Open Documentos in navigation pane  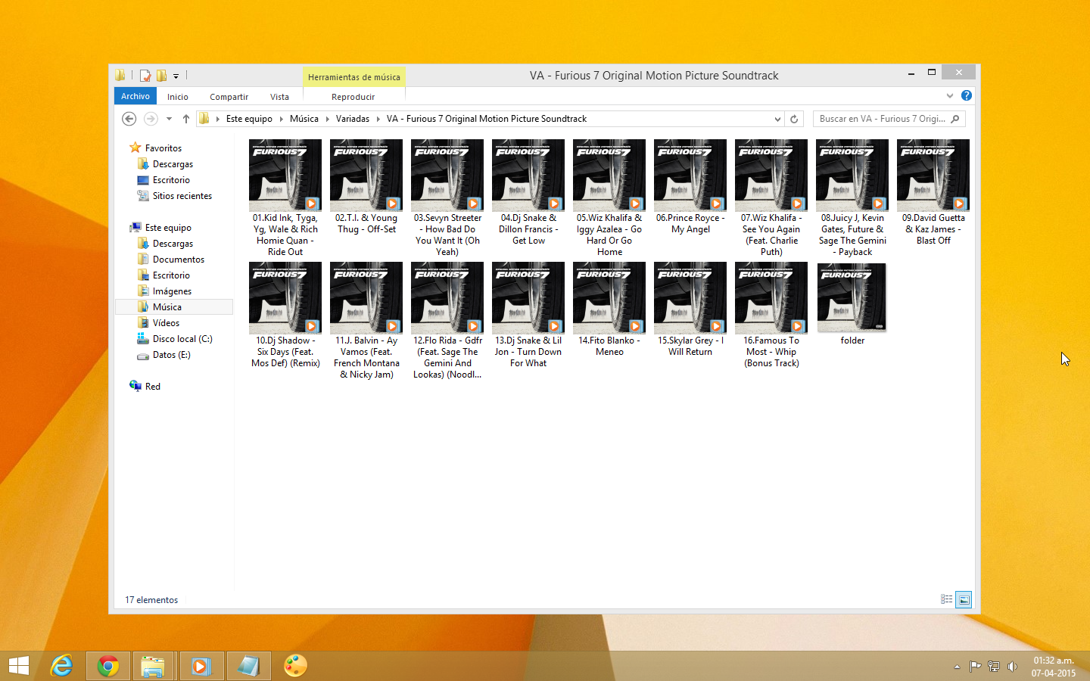click(179, 260)
